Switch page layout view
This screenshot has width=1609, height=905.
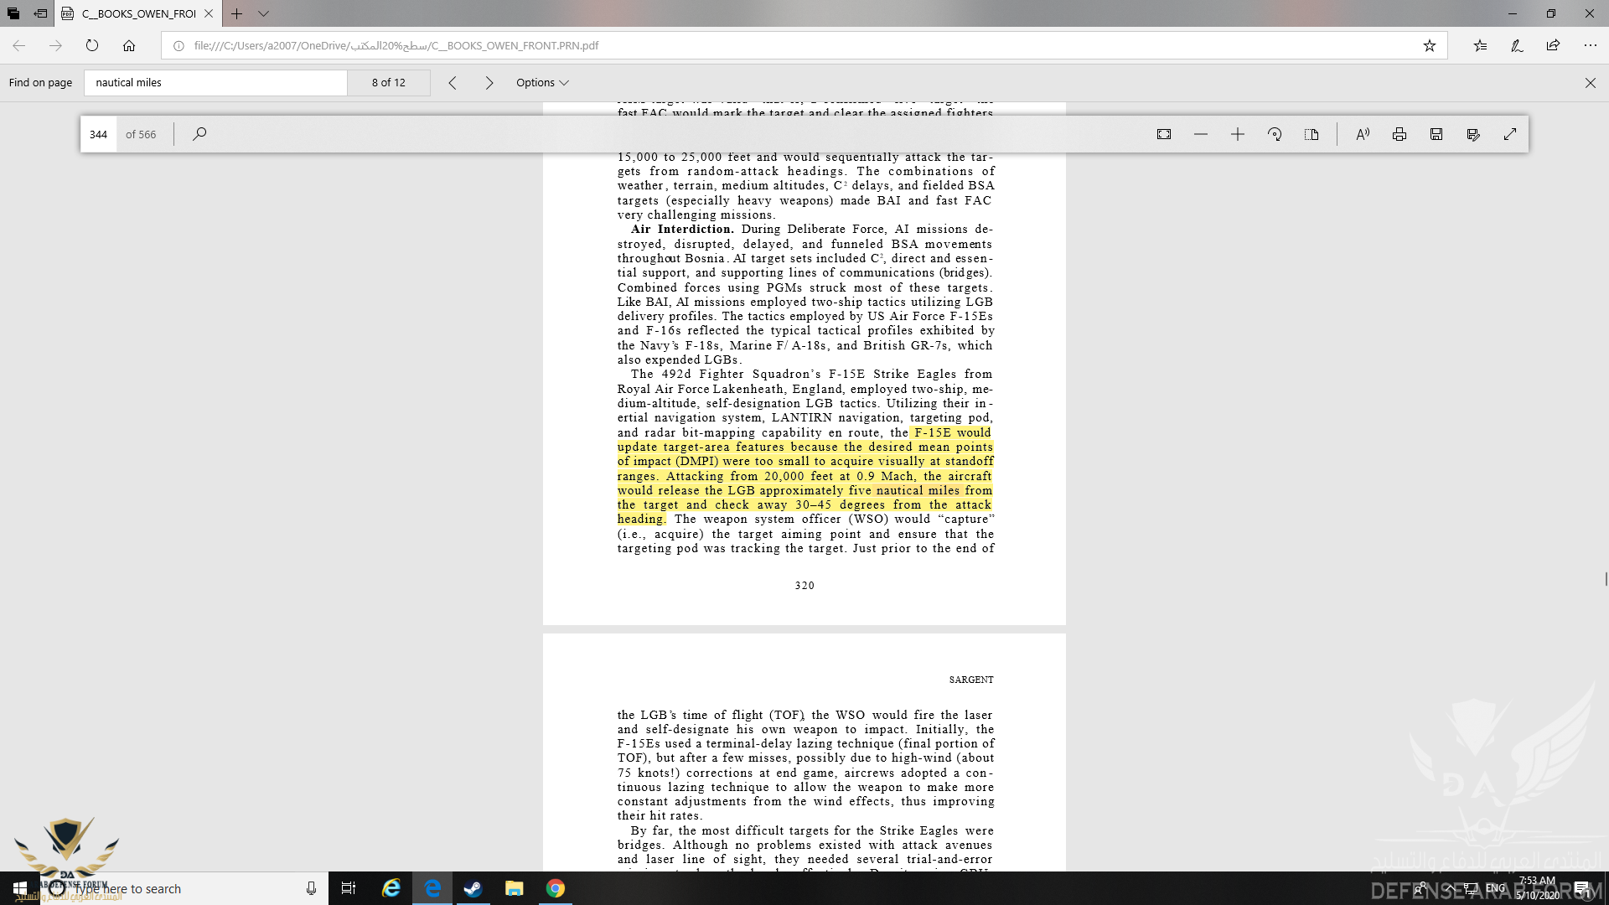(x=1312, y=134)
